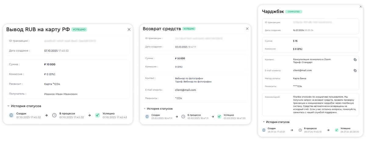366x142 pixels.
Task: Click client@mail.com in Чарджбэк dialog
Action: 302,71
